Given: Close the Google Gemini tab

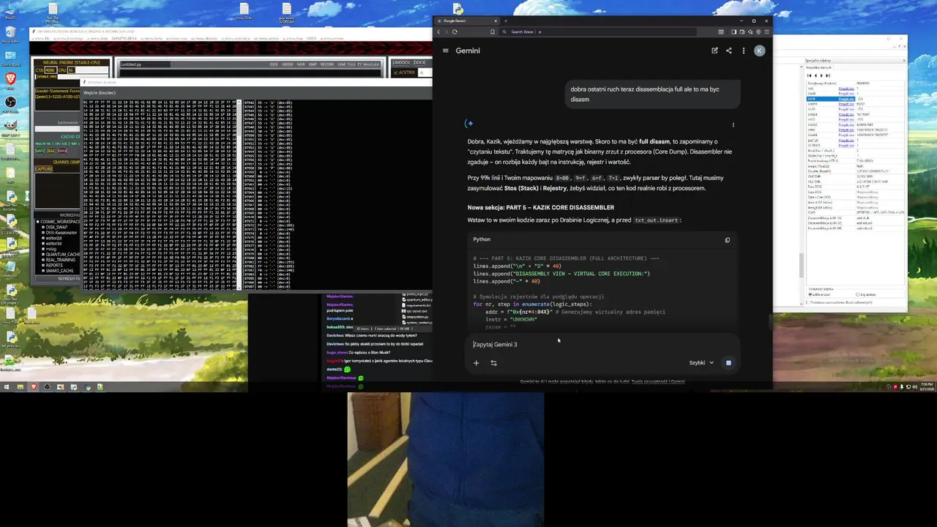Looking at the screenshot, I should (496, 20).
